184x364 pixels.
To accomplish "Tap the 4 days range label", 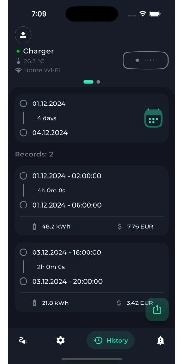I will pyautogui.click(x=47, y=118).
